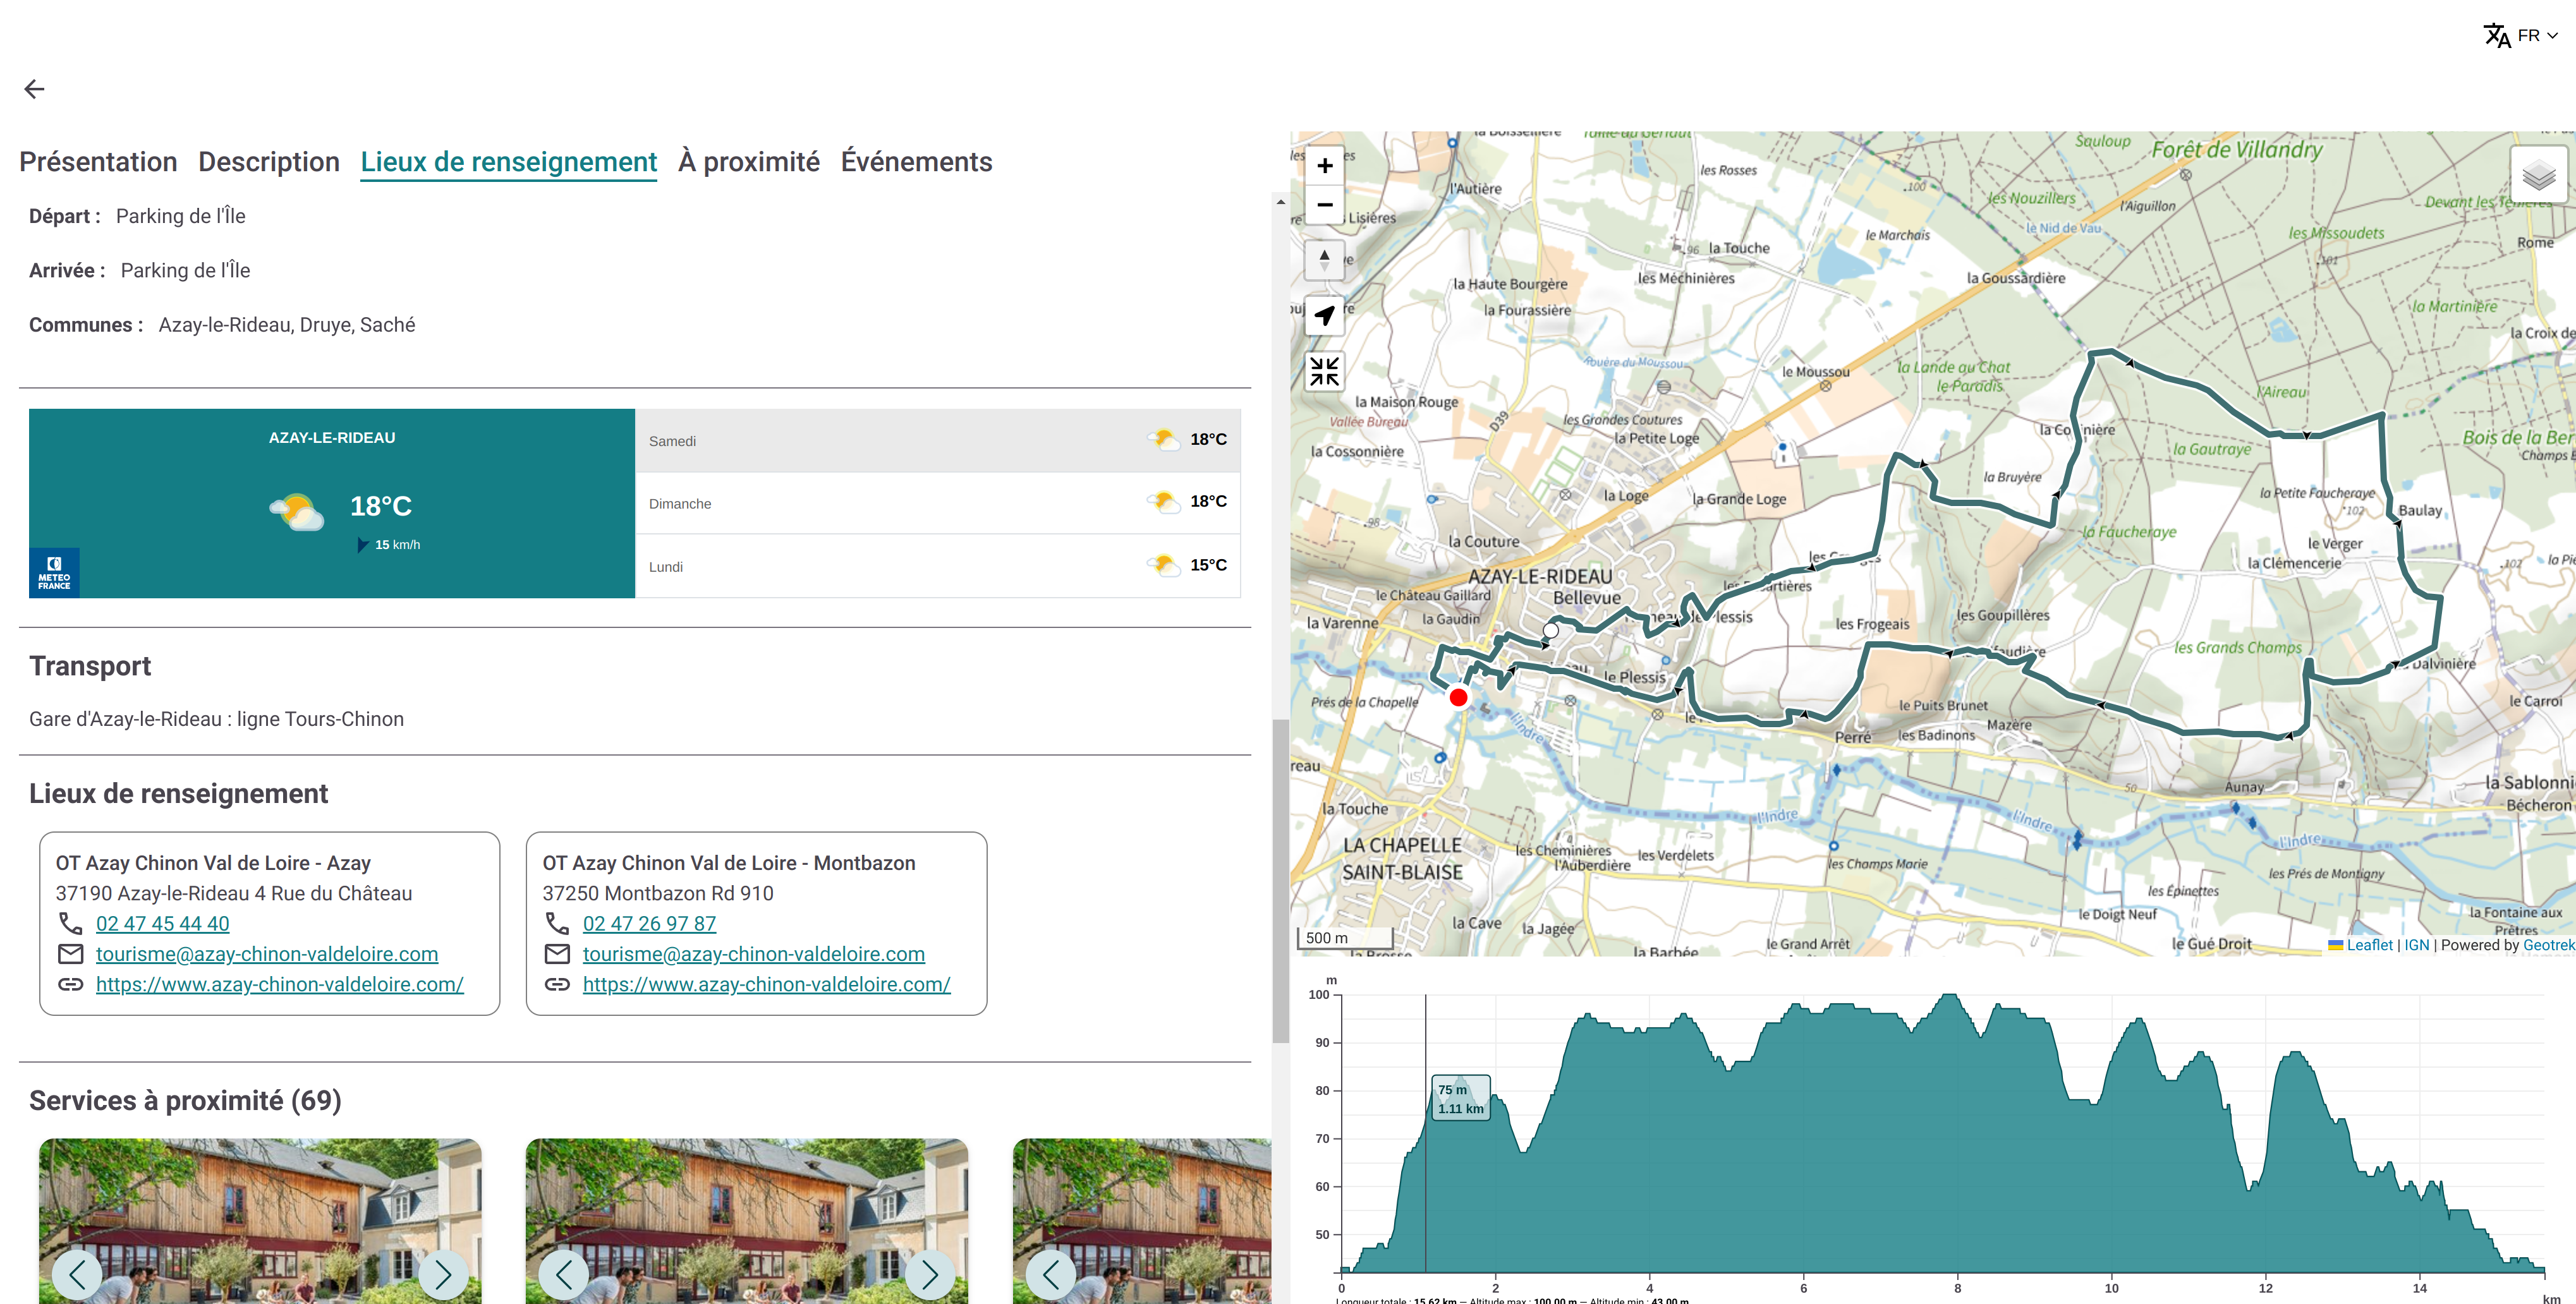Click the link icon in Azay card
Viewport: 2576px width, 1304px height.
[71, 985]
